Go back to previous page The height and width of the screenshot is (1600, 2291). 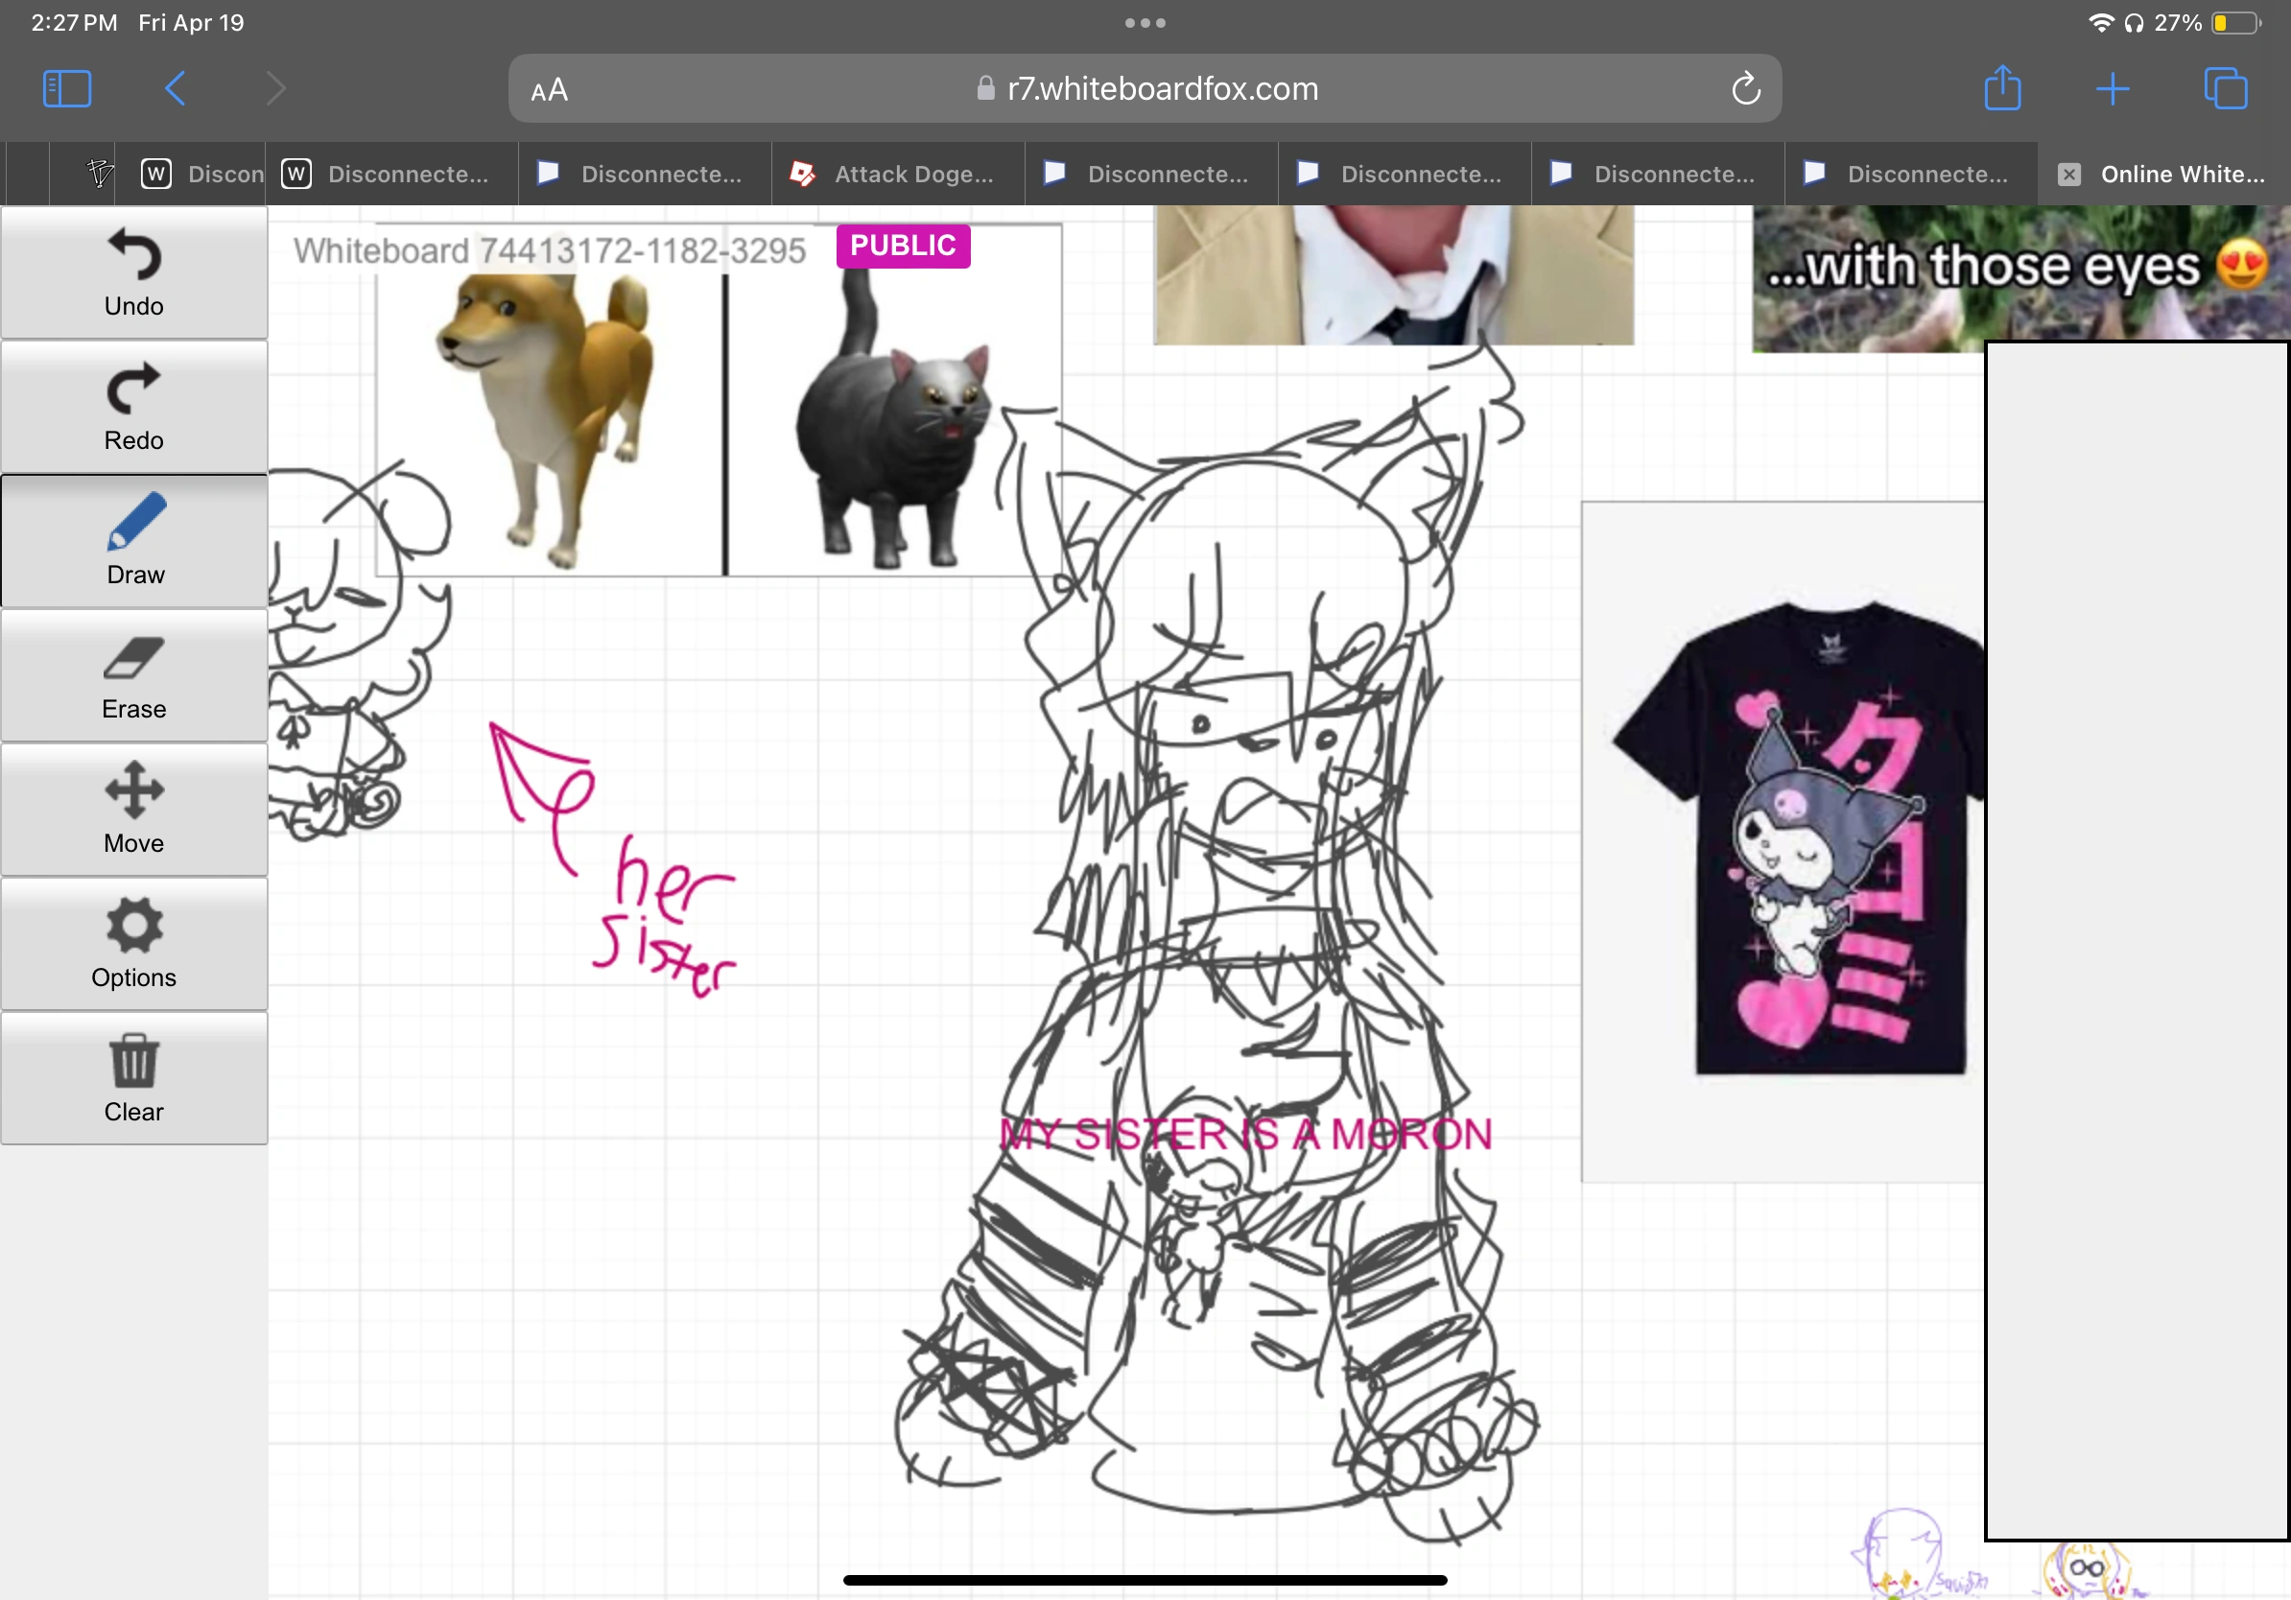point(176,89)
